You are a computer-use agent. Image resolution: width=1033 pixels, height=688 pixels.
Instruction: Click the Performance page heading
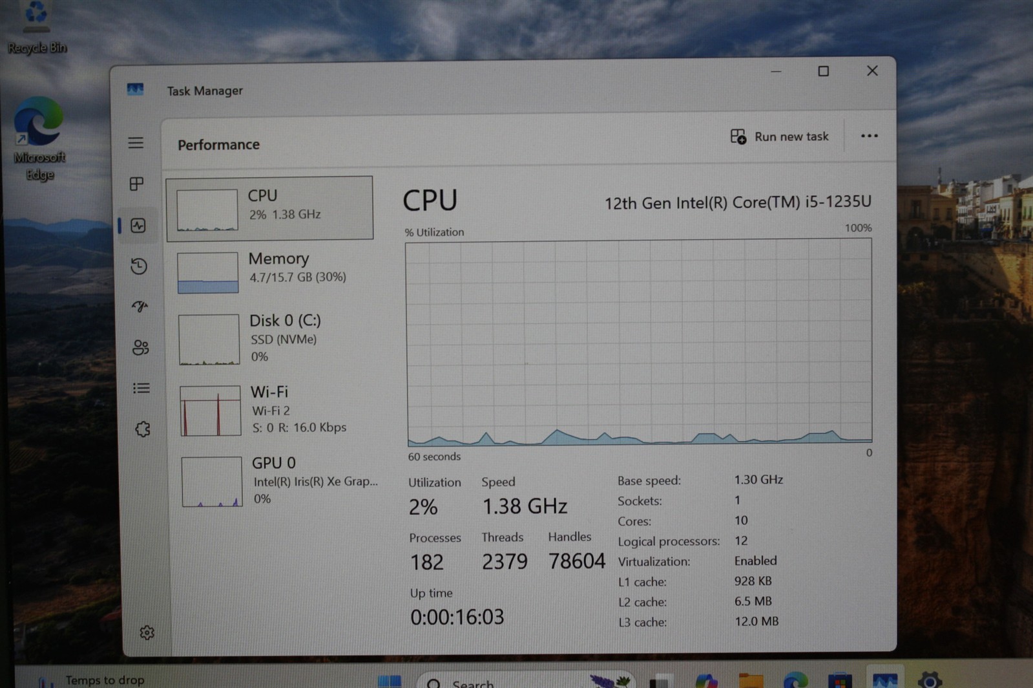[218, 145]
